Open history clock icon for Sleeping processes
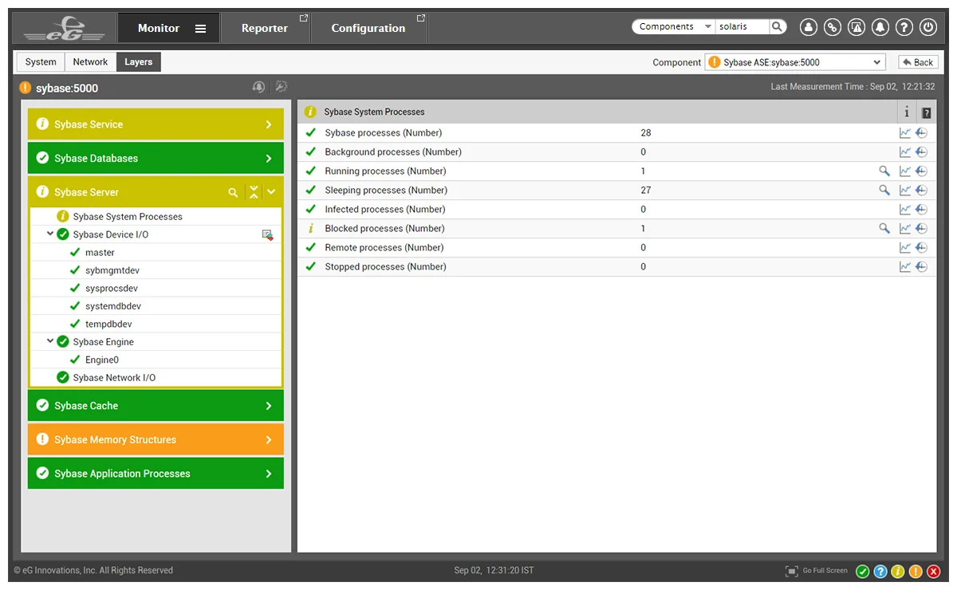Image resolution: width=957 pixels, height=590 pixels. click(921, 191)
